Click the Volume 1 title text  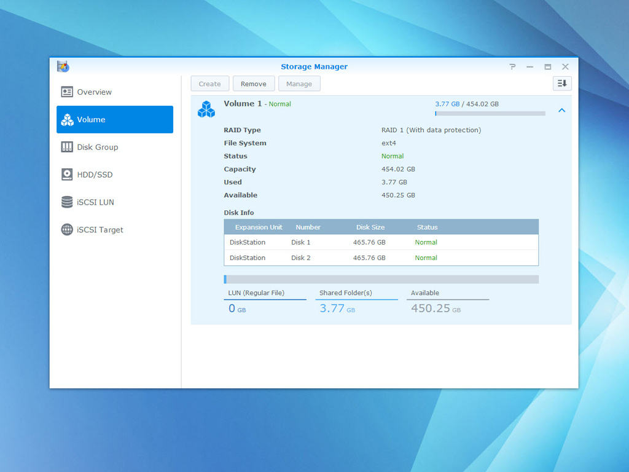tap(243, 103)
